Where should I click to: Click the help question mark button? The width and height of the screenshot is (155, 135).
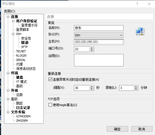click(x=137, y=4)
